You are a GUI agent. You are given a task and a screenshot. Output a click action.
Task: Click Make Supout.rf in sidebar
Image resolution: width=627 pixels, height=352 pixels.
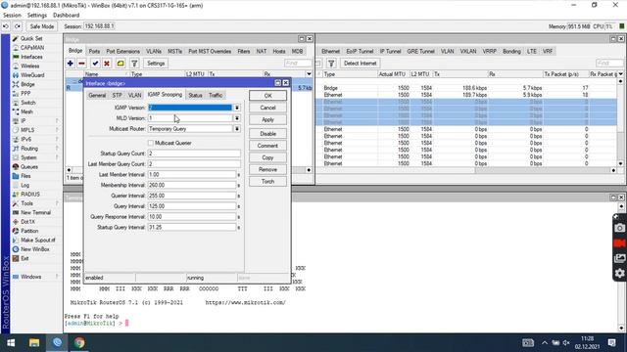38,240
